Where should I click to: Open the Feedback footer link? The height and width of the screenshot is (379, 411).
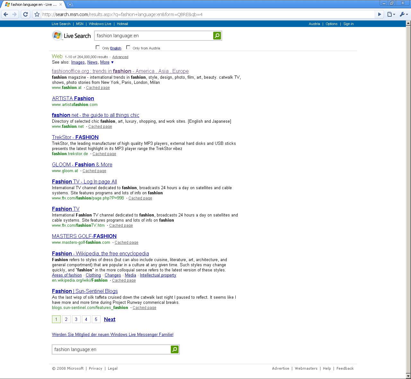[345, 368]
